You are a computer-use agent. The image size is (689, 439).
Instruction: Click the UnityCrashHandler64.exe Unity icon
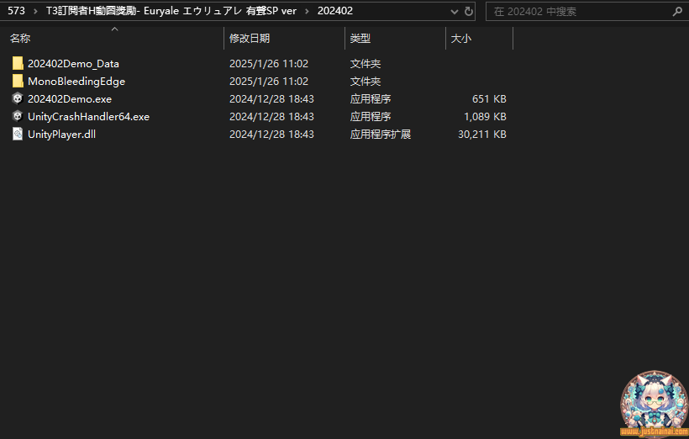click(18, 116)
